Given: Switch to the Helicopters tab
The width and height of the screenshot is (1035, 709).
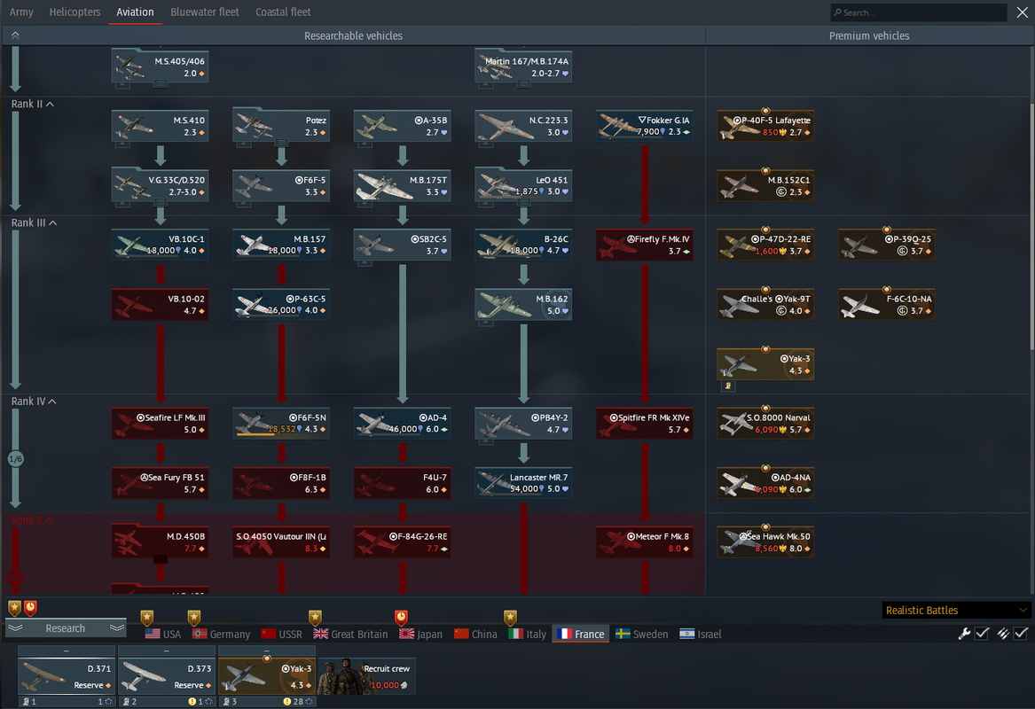Looking at the screenshot, I should tap(74, 12).
